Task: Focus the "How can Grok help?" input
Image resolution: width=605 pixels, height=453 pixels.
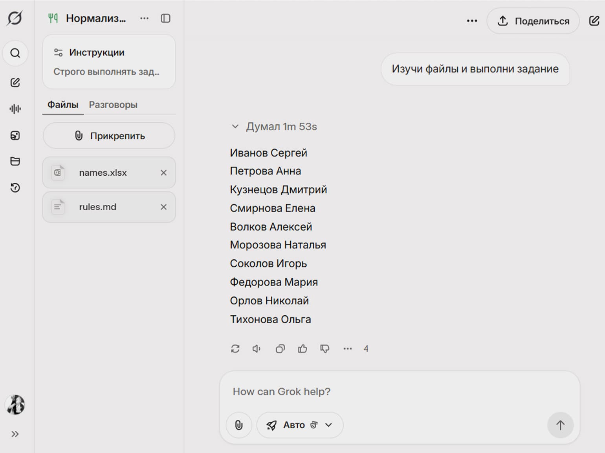Action: [393, 391]
